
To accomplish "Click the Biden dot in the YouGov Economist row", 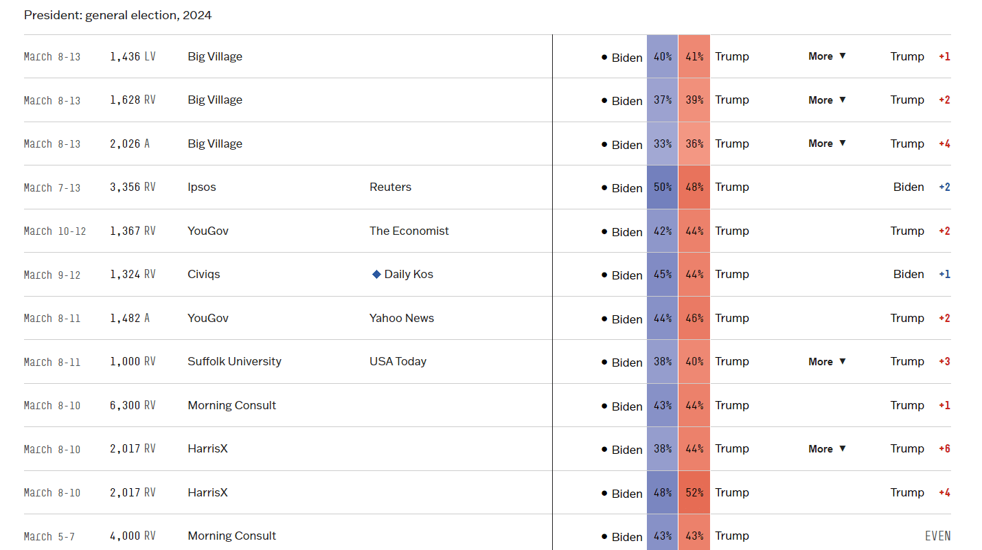I will click(603, 231).
